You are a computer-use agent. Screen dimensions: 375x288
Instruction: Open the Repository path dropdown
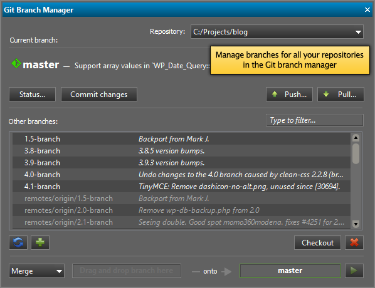click(x=277, y=32)
